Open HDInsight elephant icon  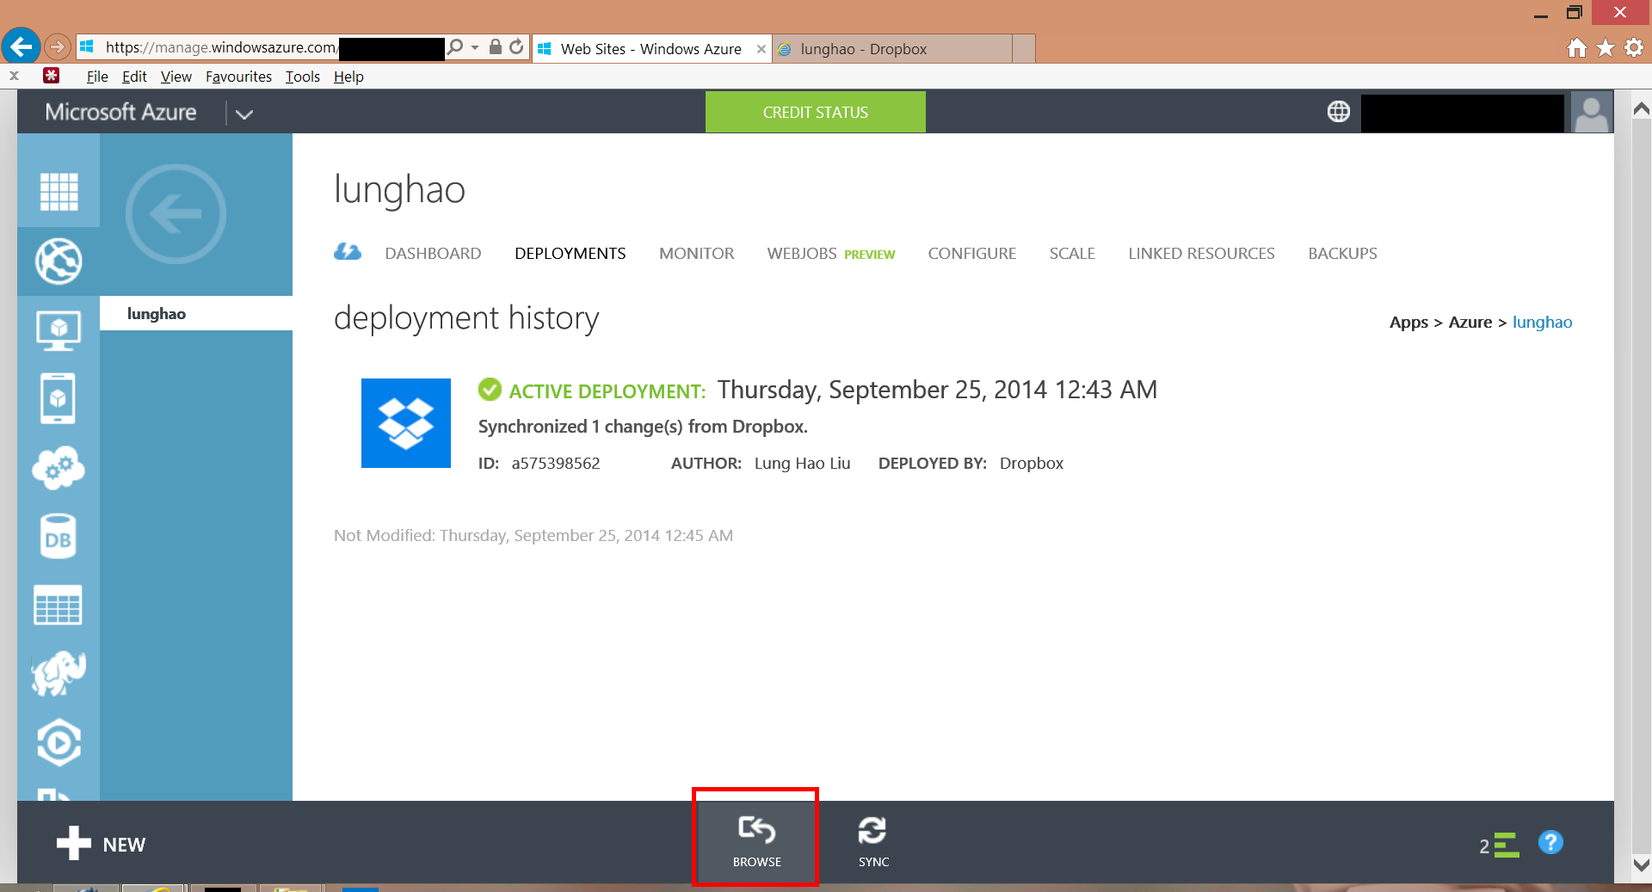(x=59, y=673)
